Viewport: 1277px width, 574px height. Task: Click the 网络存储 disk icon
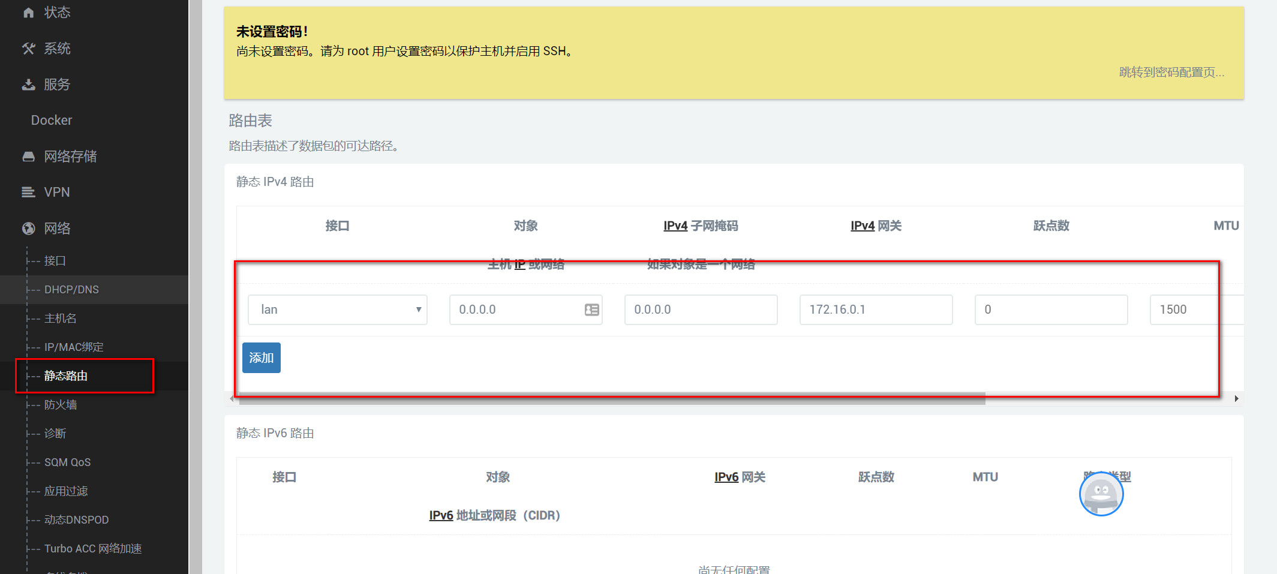[28, 156]
